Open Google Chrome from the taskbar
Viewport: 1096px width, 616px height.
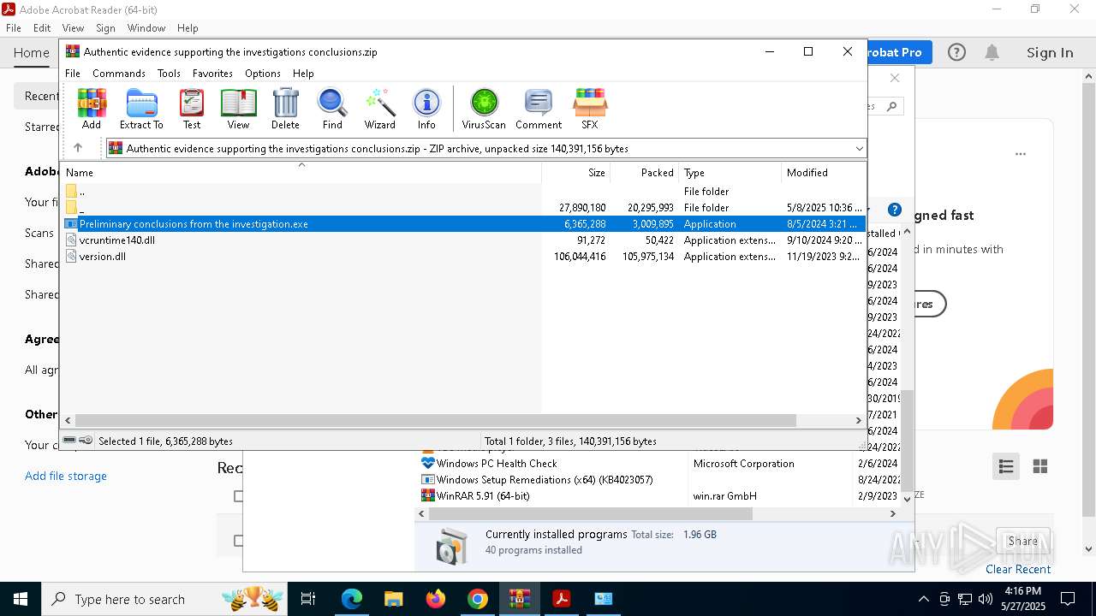478,599
